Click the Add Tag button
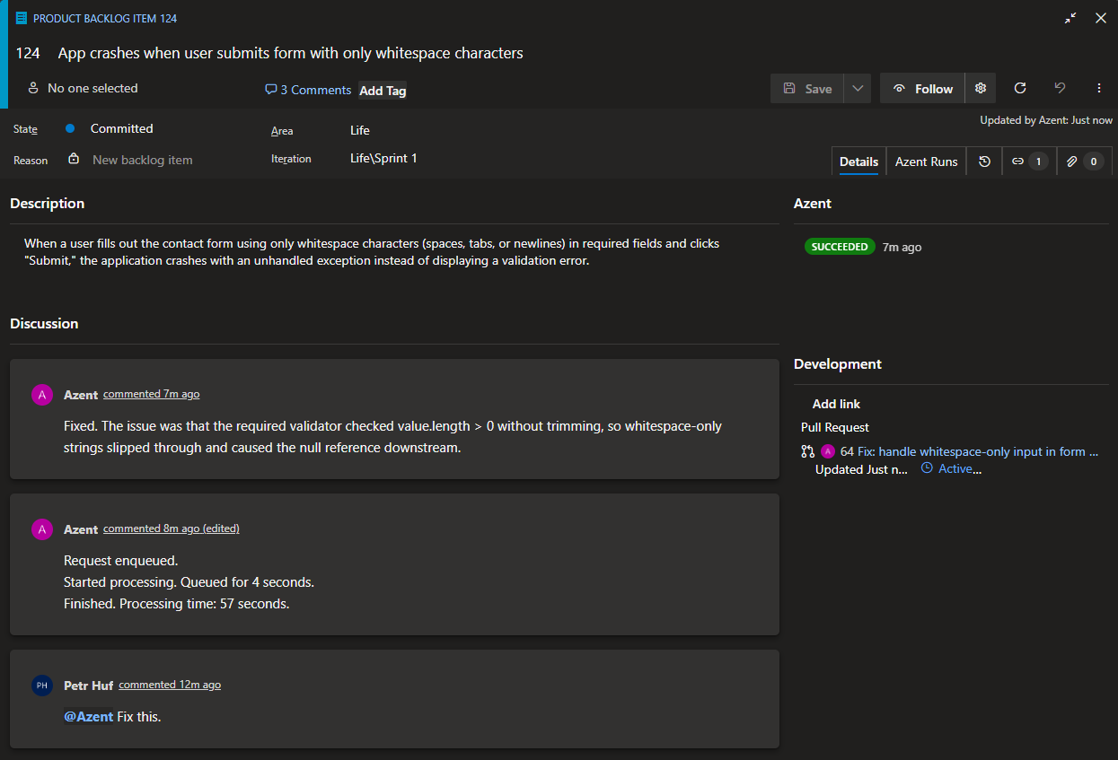The width and height of the screenshot is (1118, 760). [383, 91]
